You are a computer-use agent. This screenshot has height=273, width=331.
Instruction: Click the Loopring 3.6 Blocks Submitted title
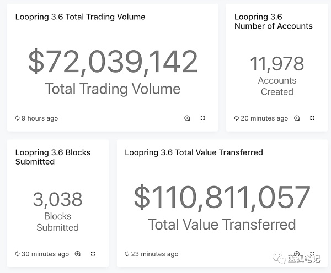pyautogui.click(x=53, y=157)
